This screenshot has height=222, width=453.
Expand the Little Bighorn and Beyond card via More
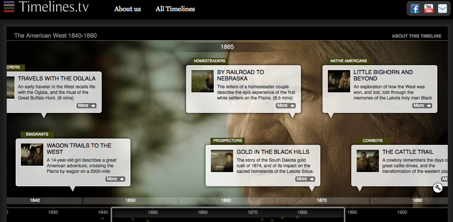(x=422, y=105)
